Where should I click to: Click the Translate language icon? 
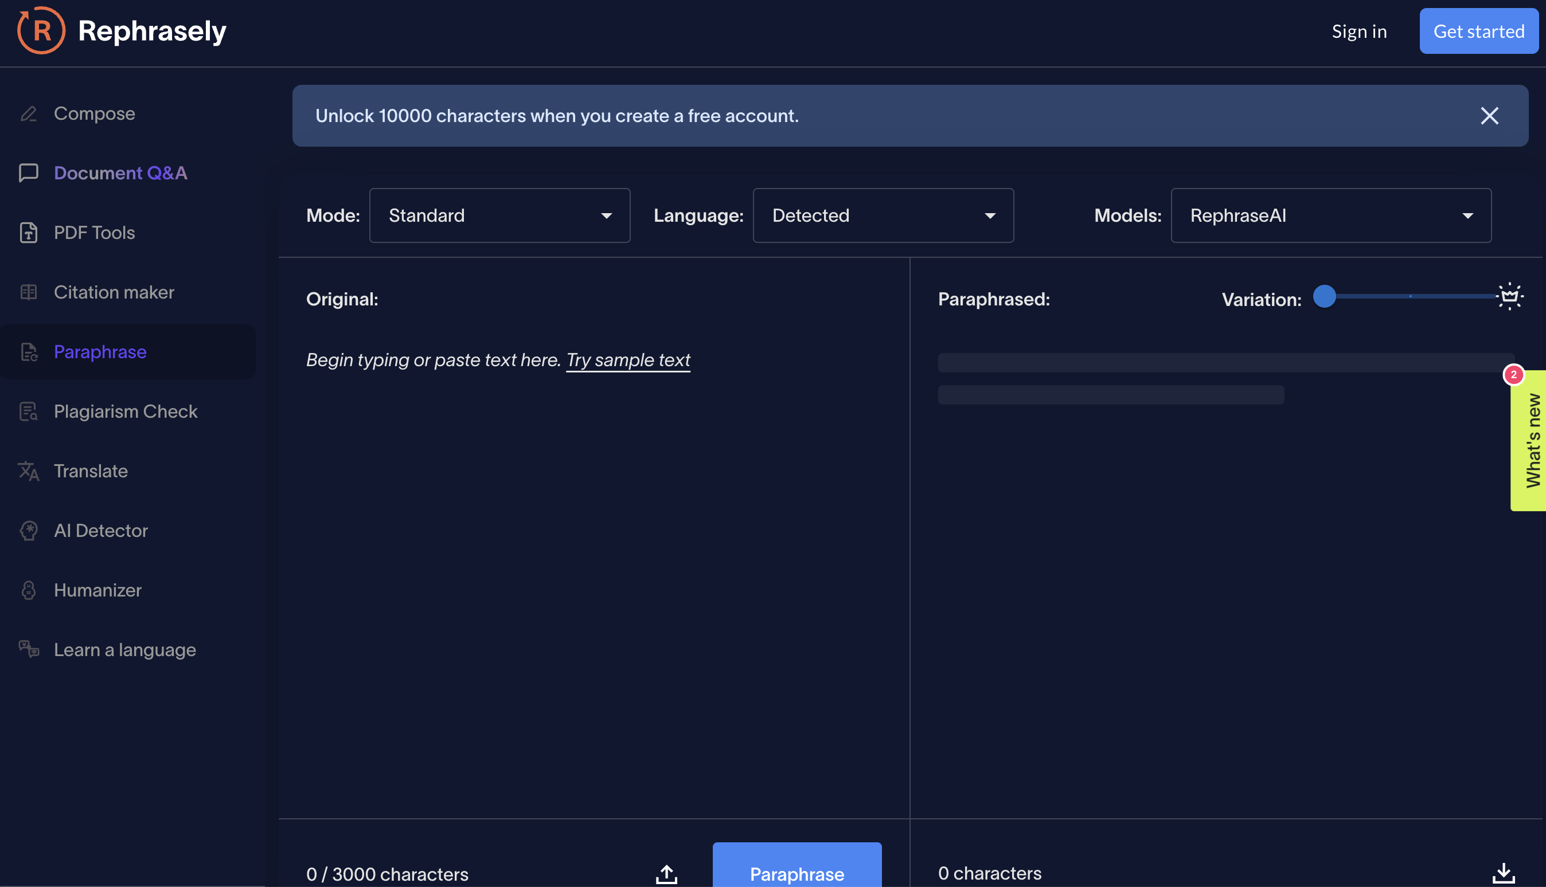pos(29,471)
